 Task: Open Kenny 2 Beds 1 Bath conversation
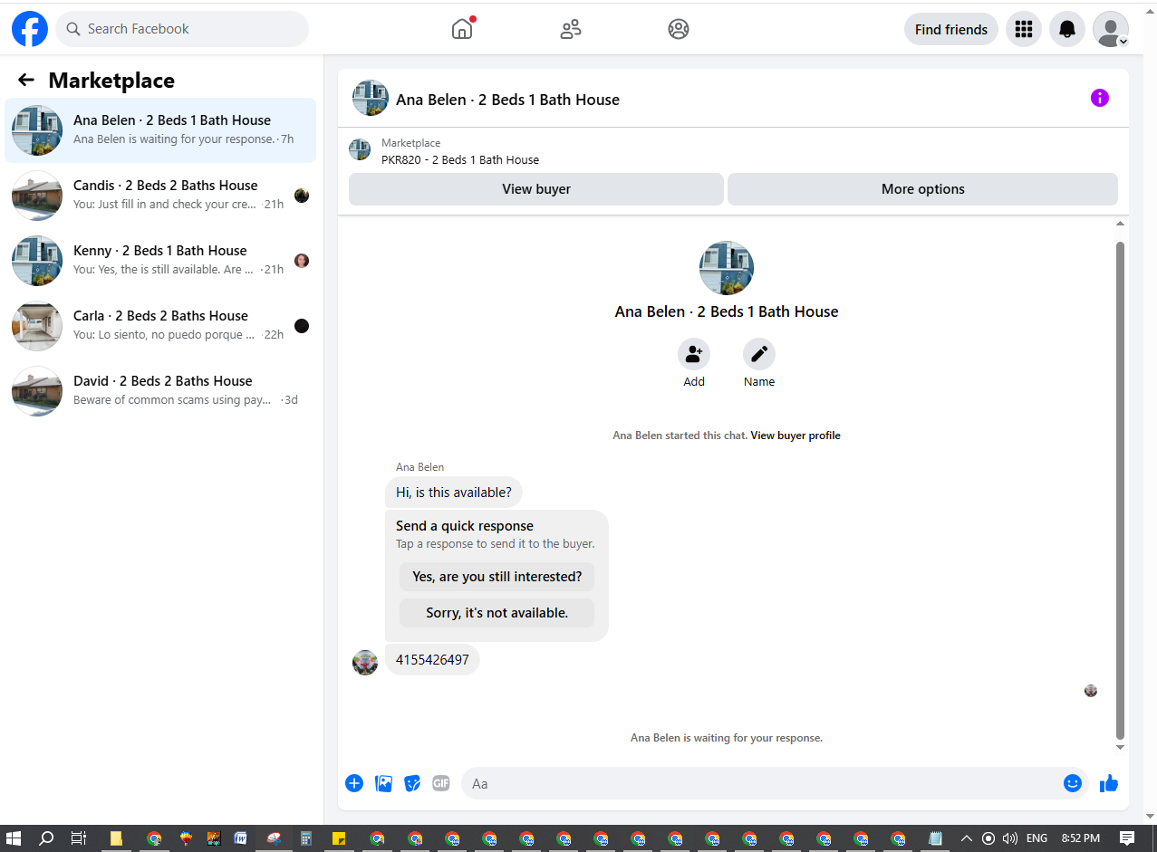[x=160, y=261]
